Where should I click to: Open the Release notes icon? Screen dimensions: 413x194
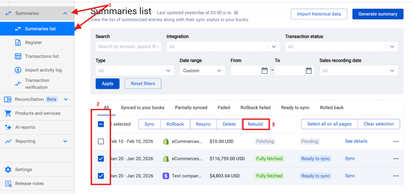(8, 184)
